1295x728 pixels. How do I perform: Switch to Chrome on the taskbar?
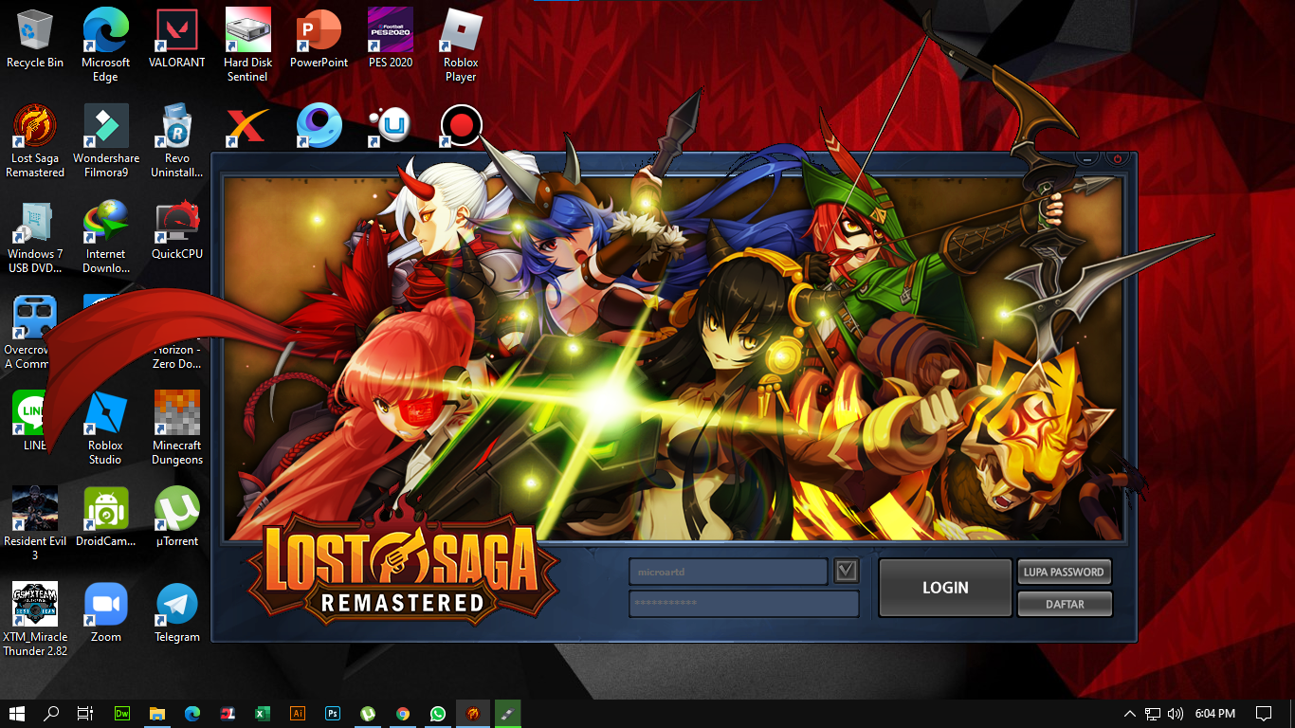[403, 714]
